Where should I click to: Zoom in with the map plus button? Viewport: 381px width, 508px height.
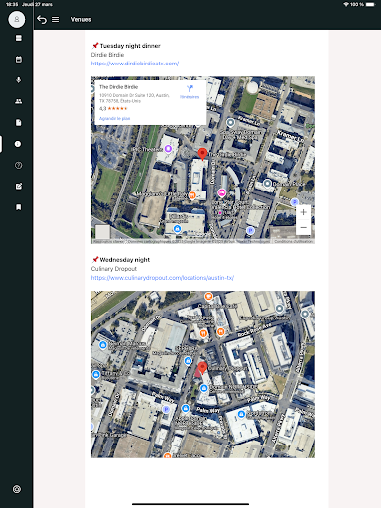[x=303, y=212]
